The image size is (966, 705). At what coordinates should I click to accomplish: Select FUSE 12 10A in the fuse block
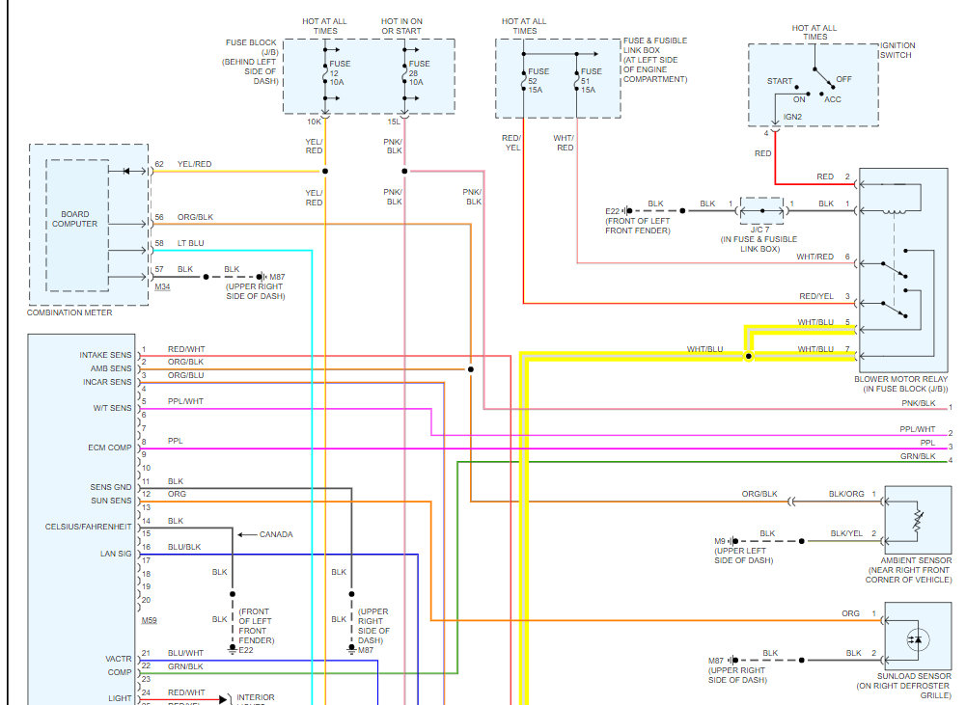[340, 72]
